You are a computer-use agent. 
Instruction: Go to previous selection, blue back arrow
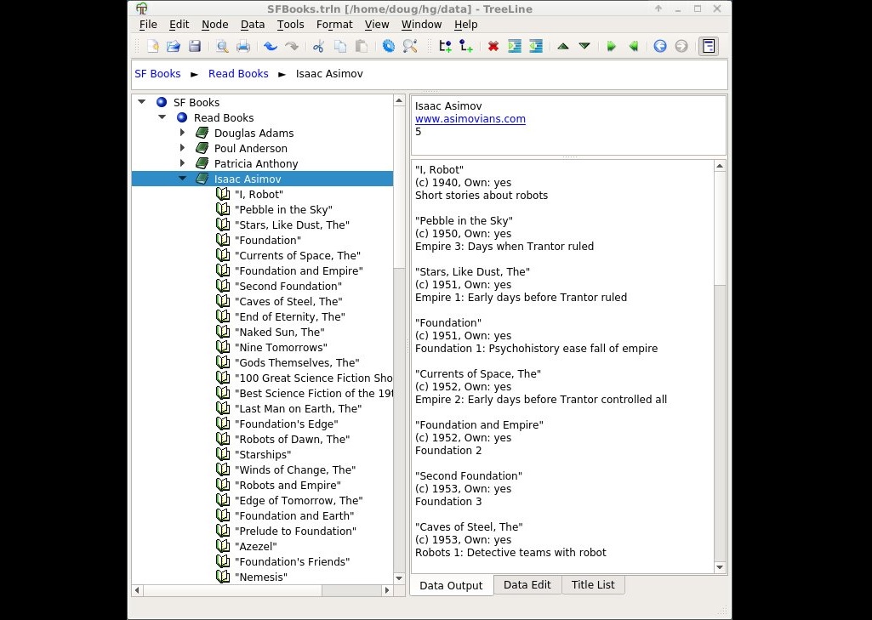click(x=660, y=46)
